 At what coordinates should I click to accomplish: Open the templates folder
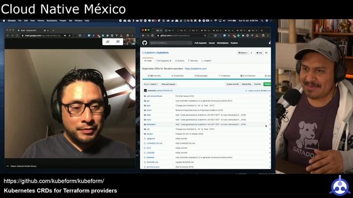click(151, 124)
